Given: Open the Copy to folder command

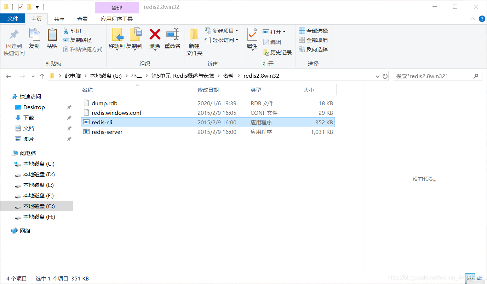Looking at the screenshot, I should tap(134, 39).
